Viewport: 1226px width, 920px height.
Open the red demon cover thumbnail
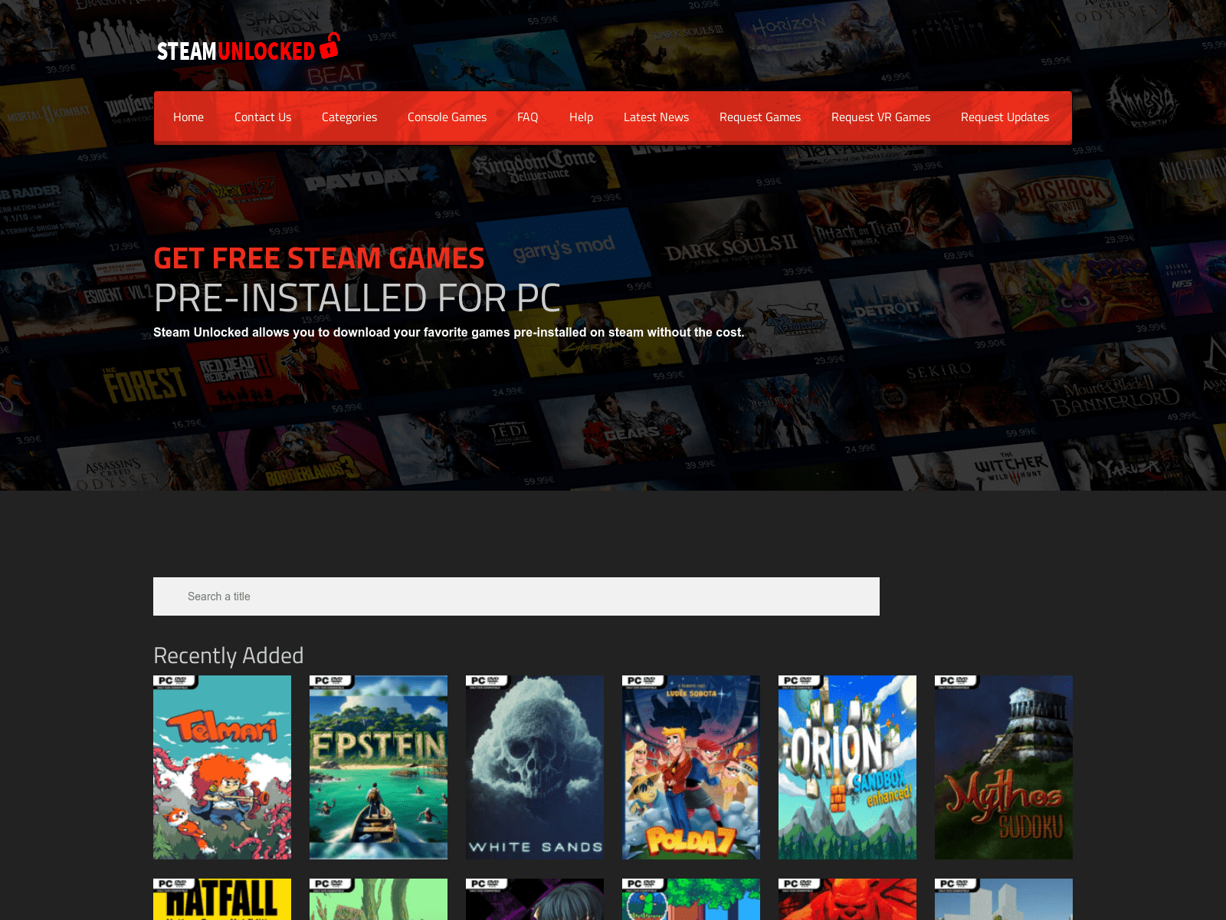(x=847, y=899)
